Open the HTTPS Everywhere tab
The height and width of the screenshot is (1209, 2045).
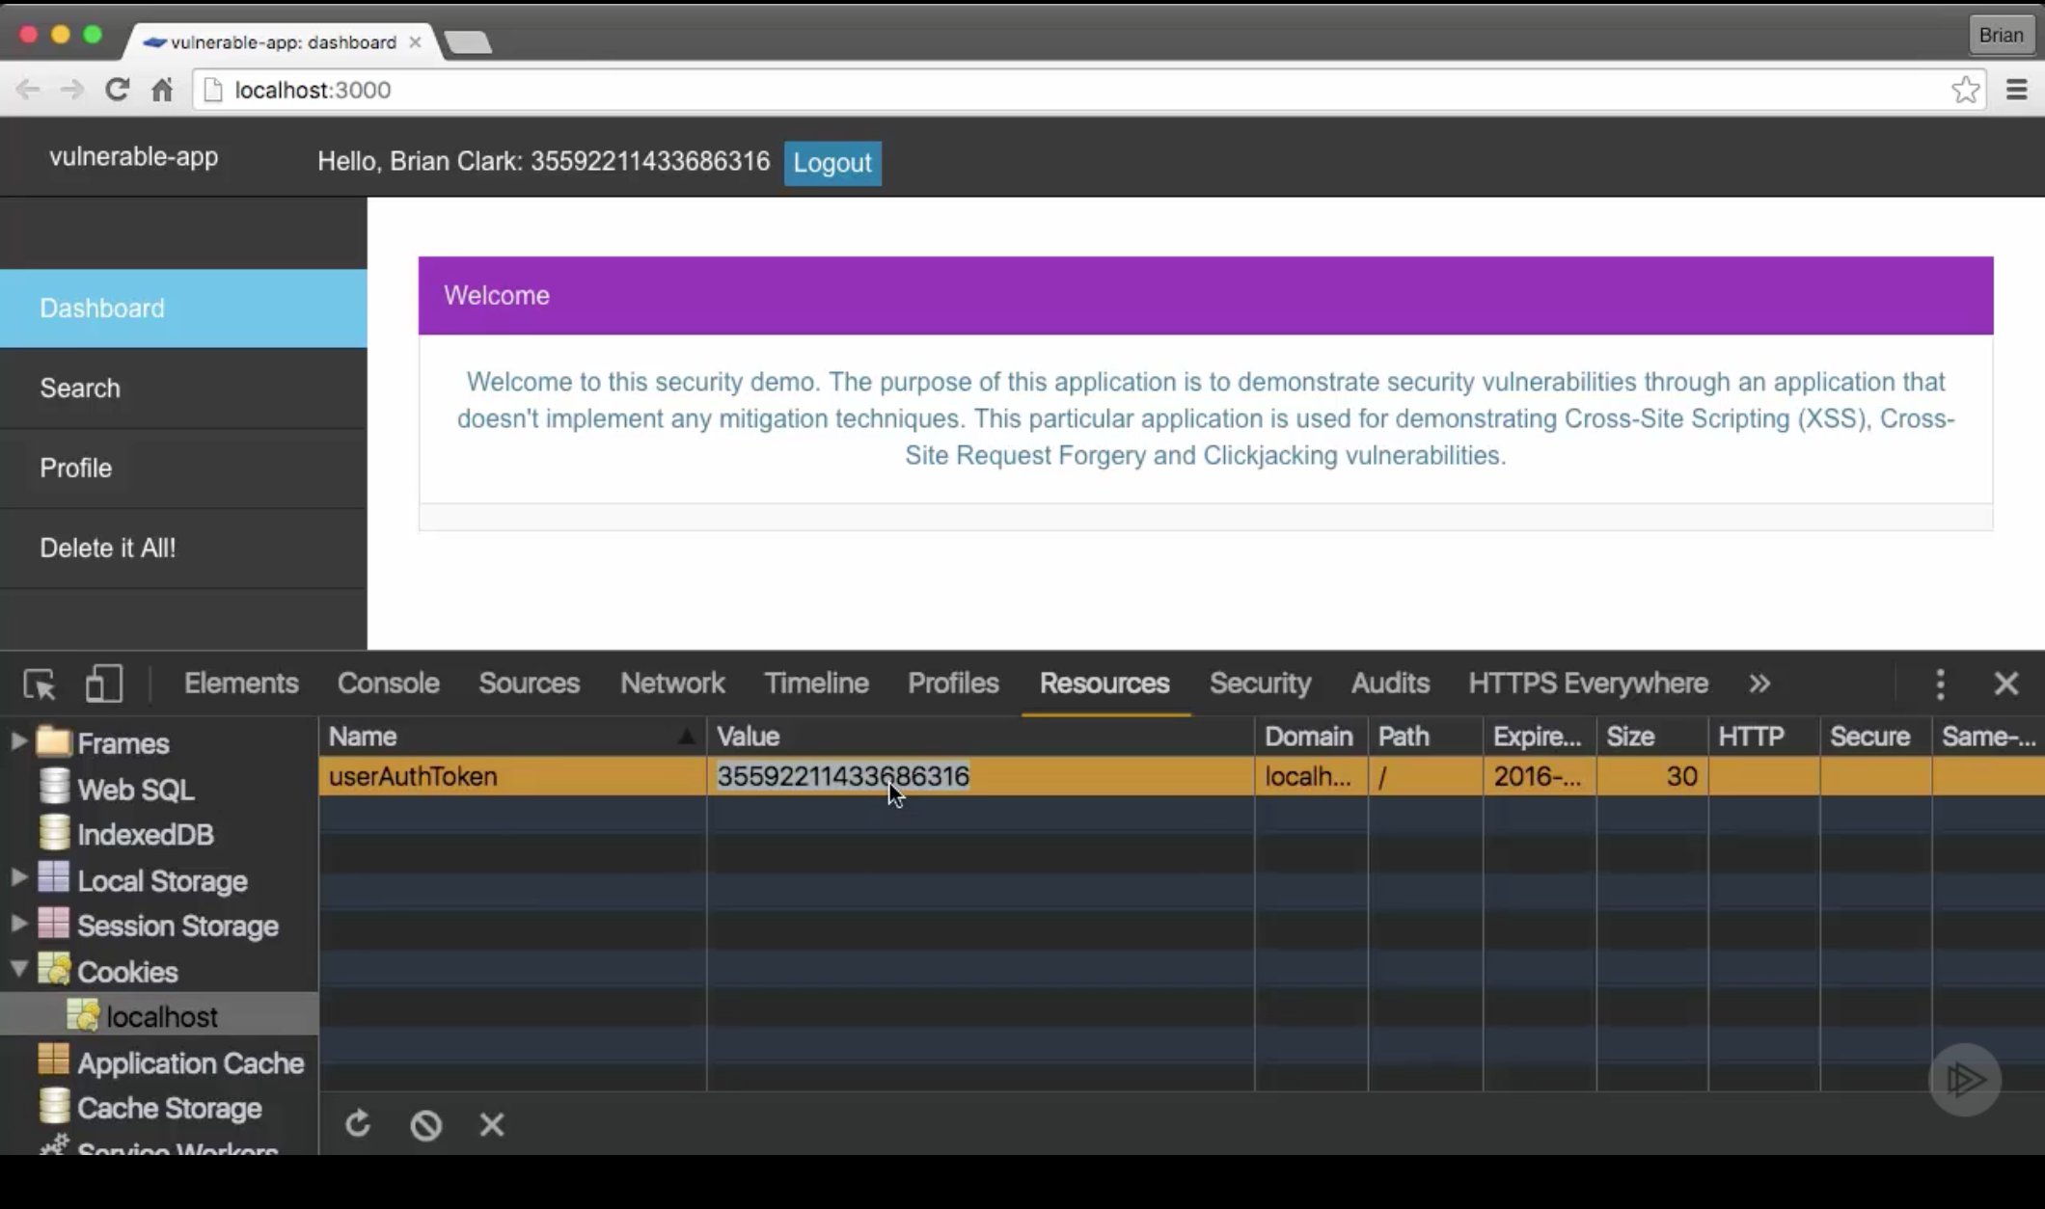click(1588, 684)
